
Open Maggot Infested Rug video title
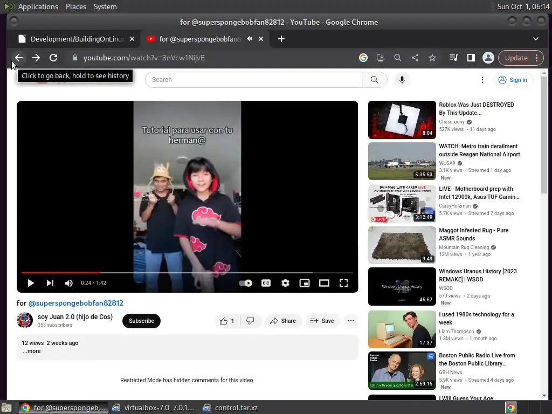coord(473,234)
